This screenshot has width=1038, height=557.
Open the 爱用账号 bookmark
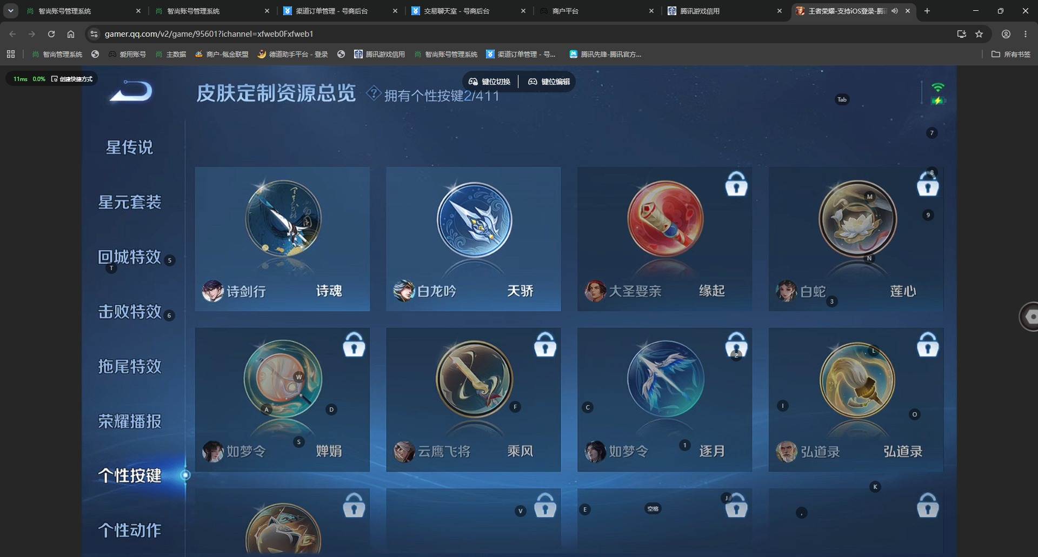128,54
